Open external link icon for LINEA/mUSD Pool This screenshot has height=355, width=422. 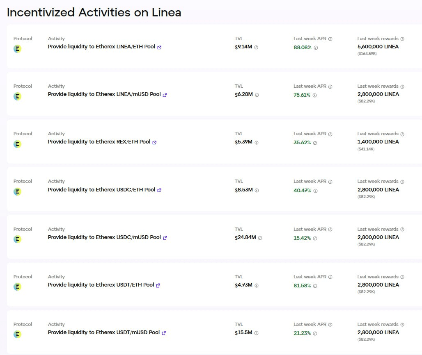pyautogui.click(x=165, y=95)
